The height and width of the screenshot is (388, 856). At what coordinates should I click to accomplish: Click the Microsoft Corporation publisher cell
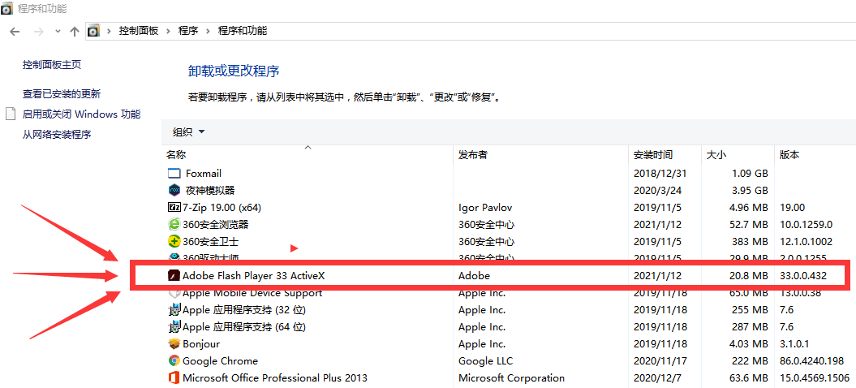pos(511,377)
